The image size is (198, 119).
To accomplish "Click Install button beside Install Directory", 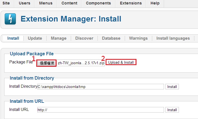I will (x=172, y=87).
